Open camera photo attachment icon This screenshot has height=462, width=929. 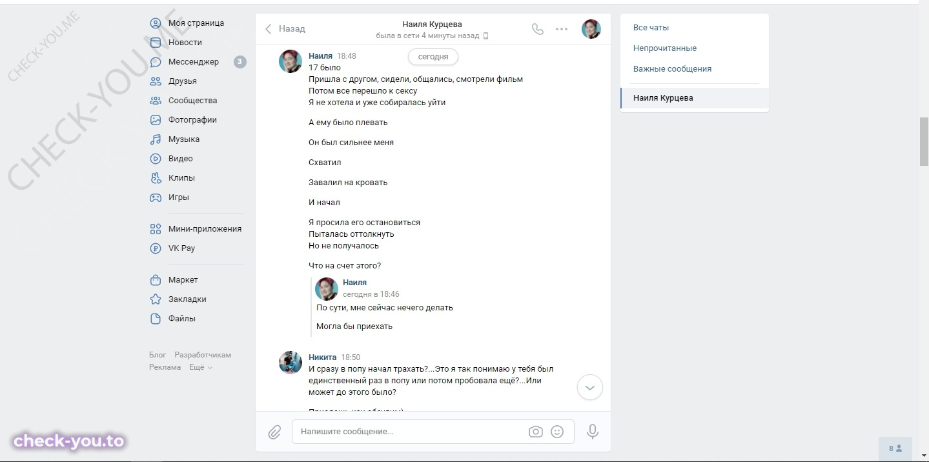coord(536,432)
